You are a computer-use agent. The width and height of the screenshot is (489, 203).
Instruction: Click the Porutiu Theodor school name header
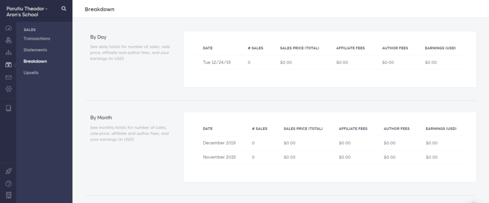pyautogui.click(x=27, y=11)
